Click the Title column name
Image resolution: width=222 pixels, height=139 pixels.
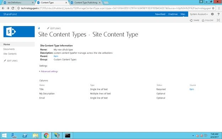click(x=41, y=89)
